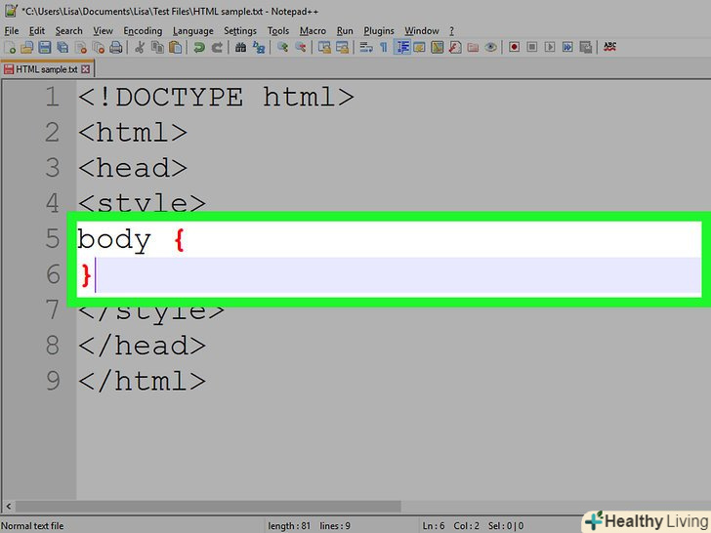711x533 pixels.
Task: Open the Tools menu
Action: (278, 31)
